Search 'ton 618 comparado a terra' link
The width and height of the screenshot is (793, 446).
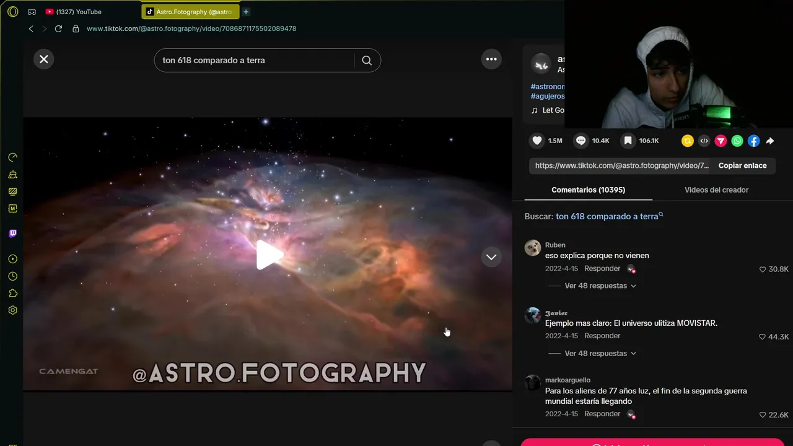609,216
